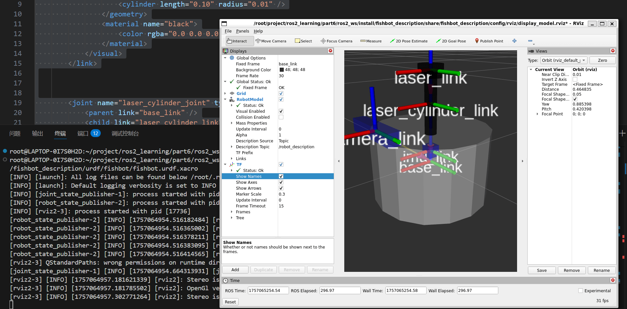Disable the Show Names checkbox

pos(281,177)
